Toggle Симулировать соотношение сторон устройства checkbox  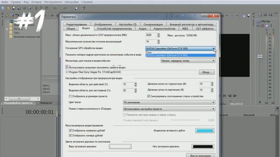(x=148, y=96)
